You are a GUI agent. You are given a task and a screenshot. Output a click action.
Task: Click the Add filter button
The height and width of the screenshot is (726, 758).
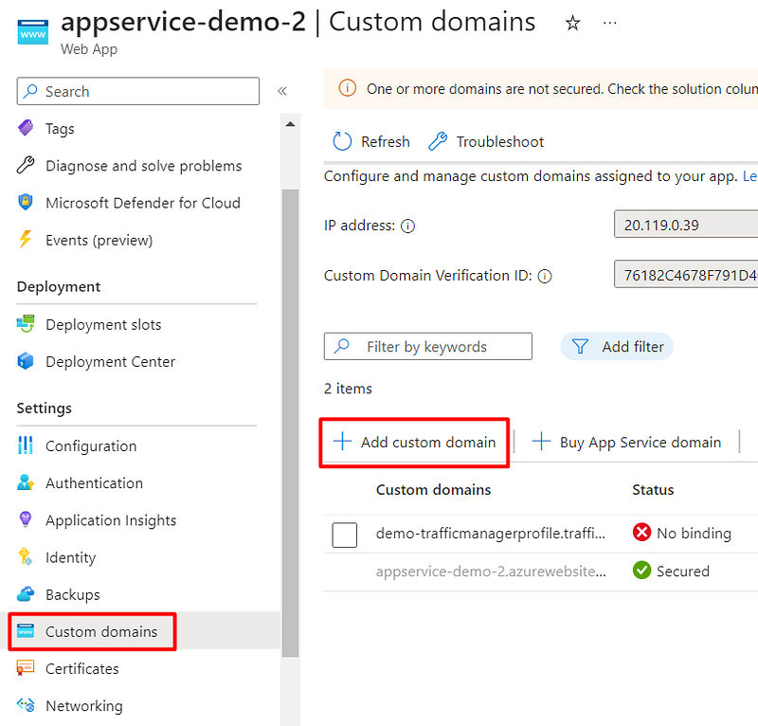click(617, 346)
